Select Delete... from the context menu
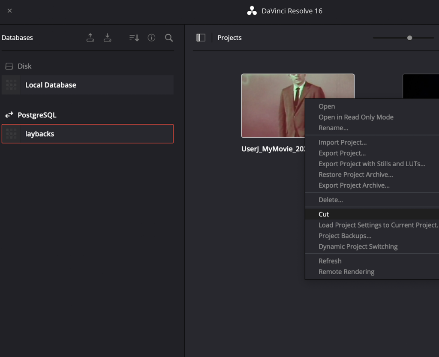The image size is (439, 357). [331, 200]
